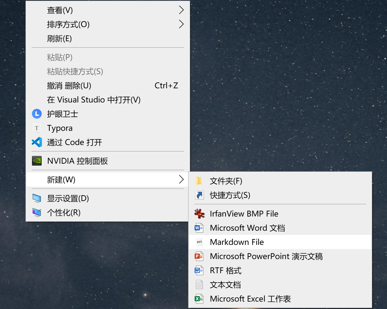Image resolution: width=387 pixels, height=309 pixels.
Task: Create a new 文本文档
Action: coord(280,285)
